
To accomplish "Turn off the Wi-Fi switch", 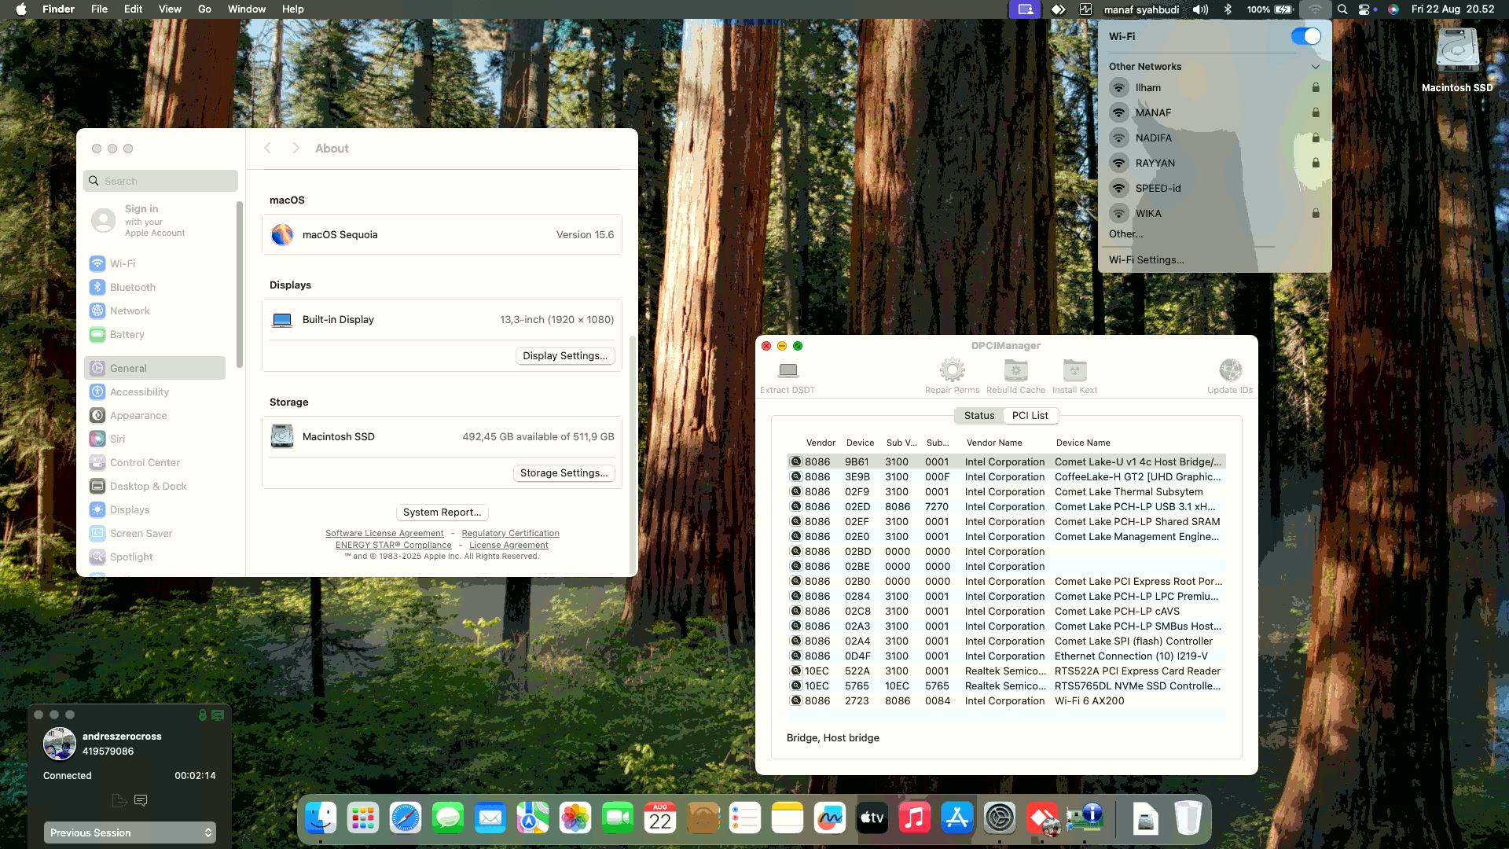I will [1305, 37].
